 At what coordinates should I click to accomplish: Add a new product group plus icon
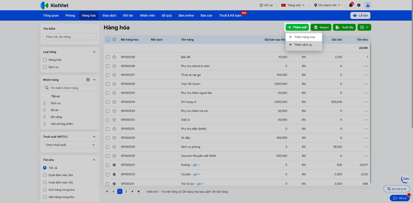click(x=88, y=80)
